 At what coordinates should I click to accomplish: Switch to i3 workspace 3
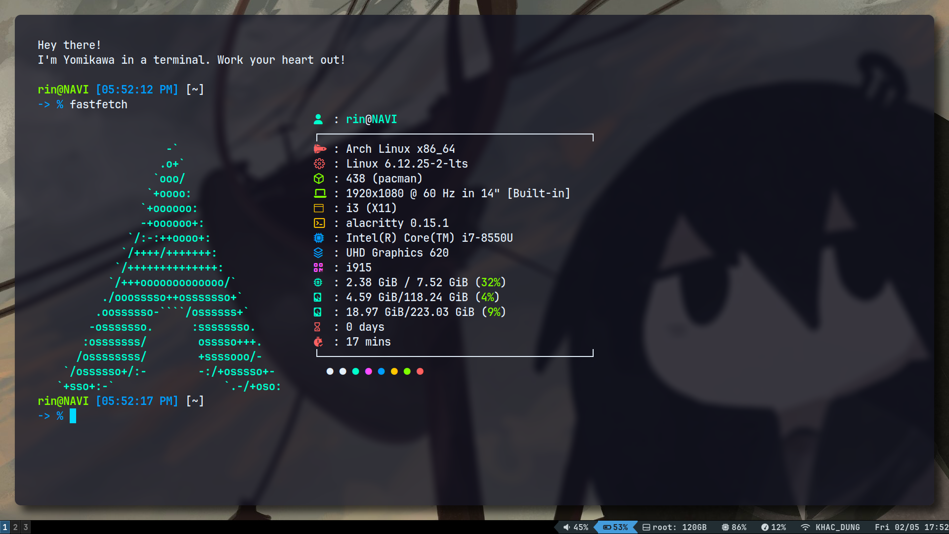(x=26, y=527)
